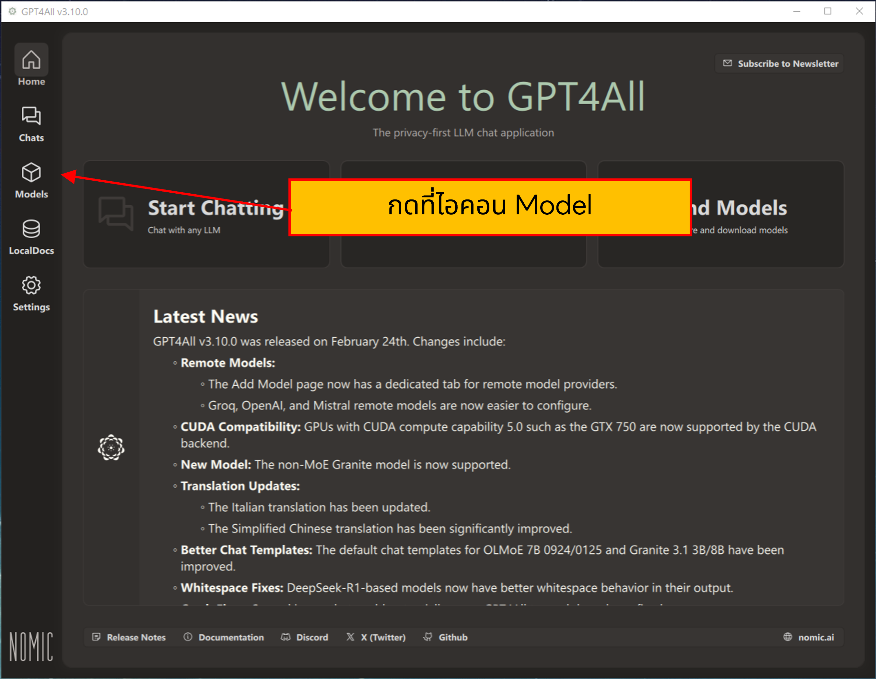
Task: Maximize the GPT4All window
Action: 827,11
